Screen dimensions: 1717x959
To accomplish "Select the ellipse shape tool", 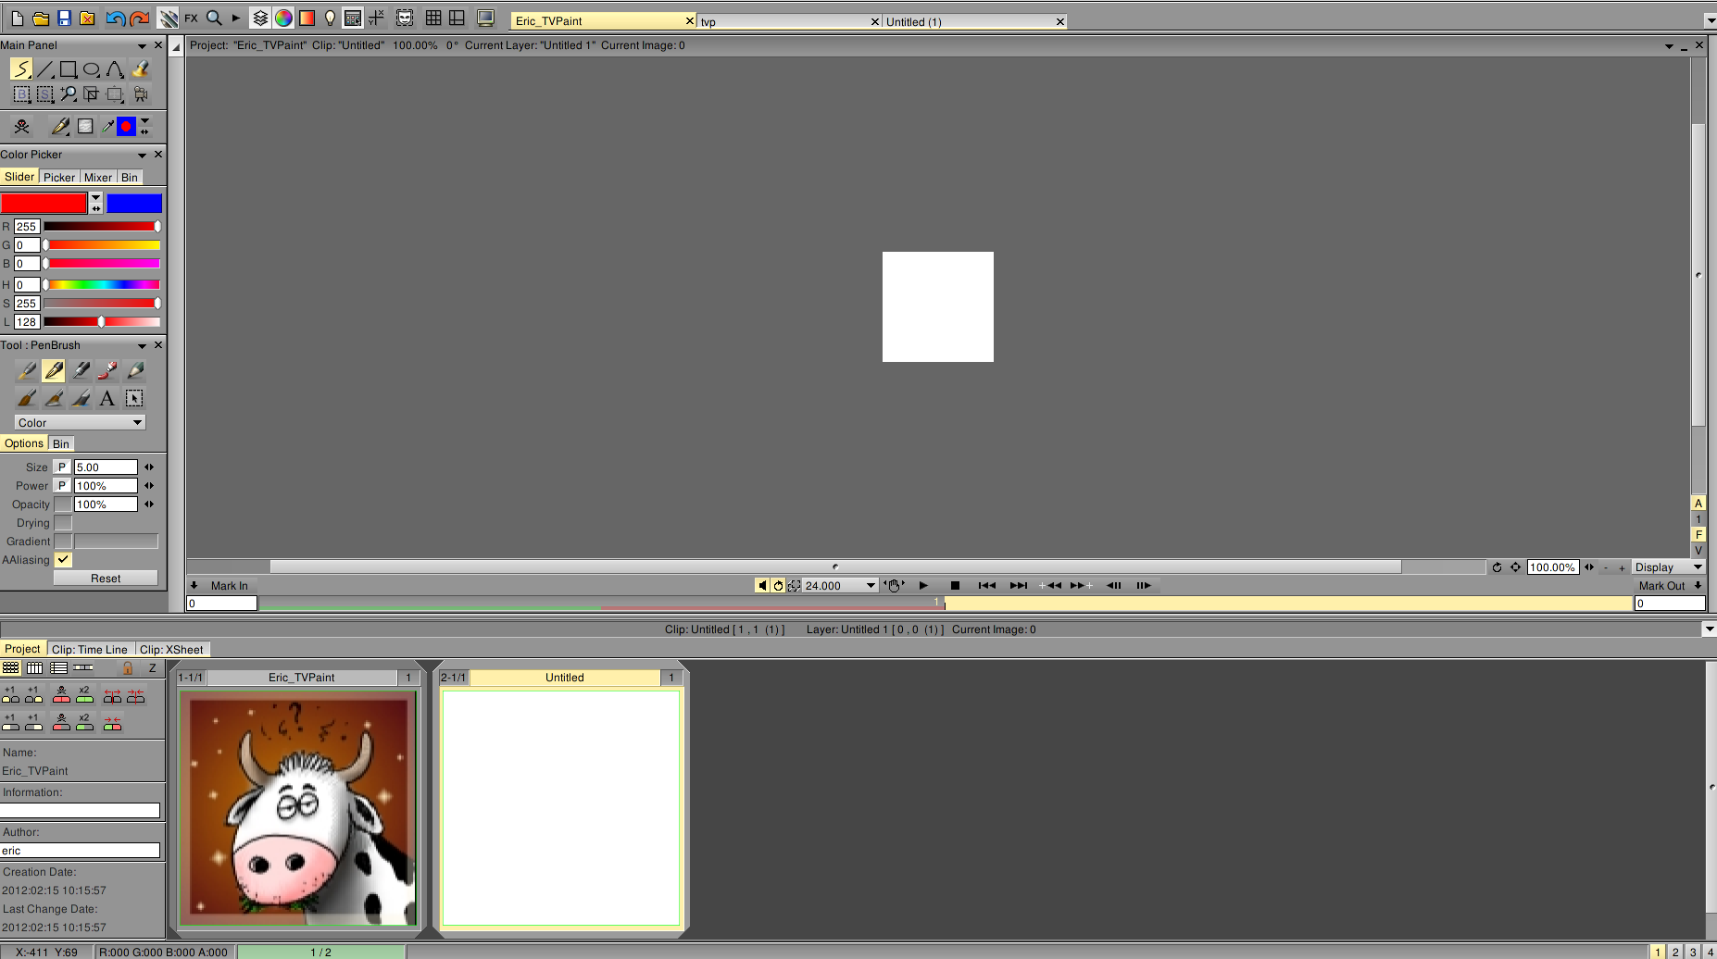I will click(x=92, y=69).
